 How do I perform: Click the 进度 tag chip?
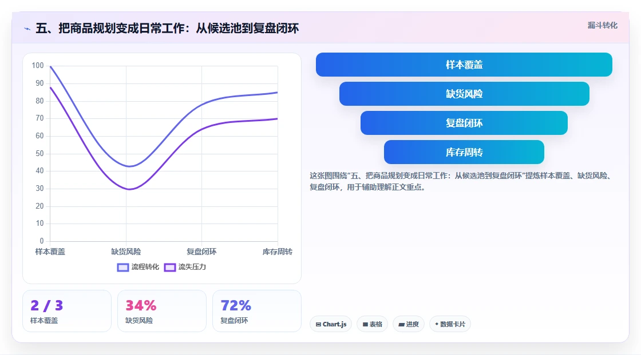pyautogui.click(x=409, y=324)
